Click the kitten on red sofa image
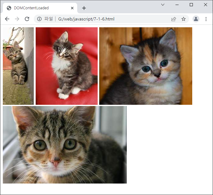Viewport: 213px width, 195px height. 67,66
